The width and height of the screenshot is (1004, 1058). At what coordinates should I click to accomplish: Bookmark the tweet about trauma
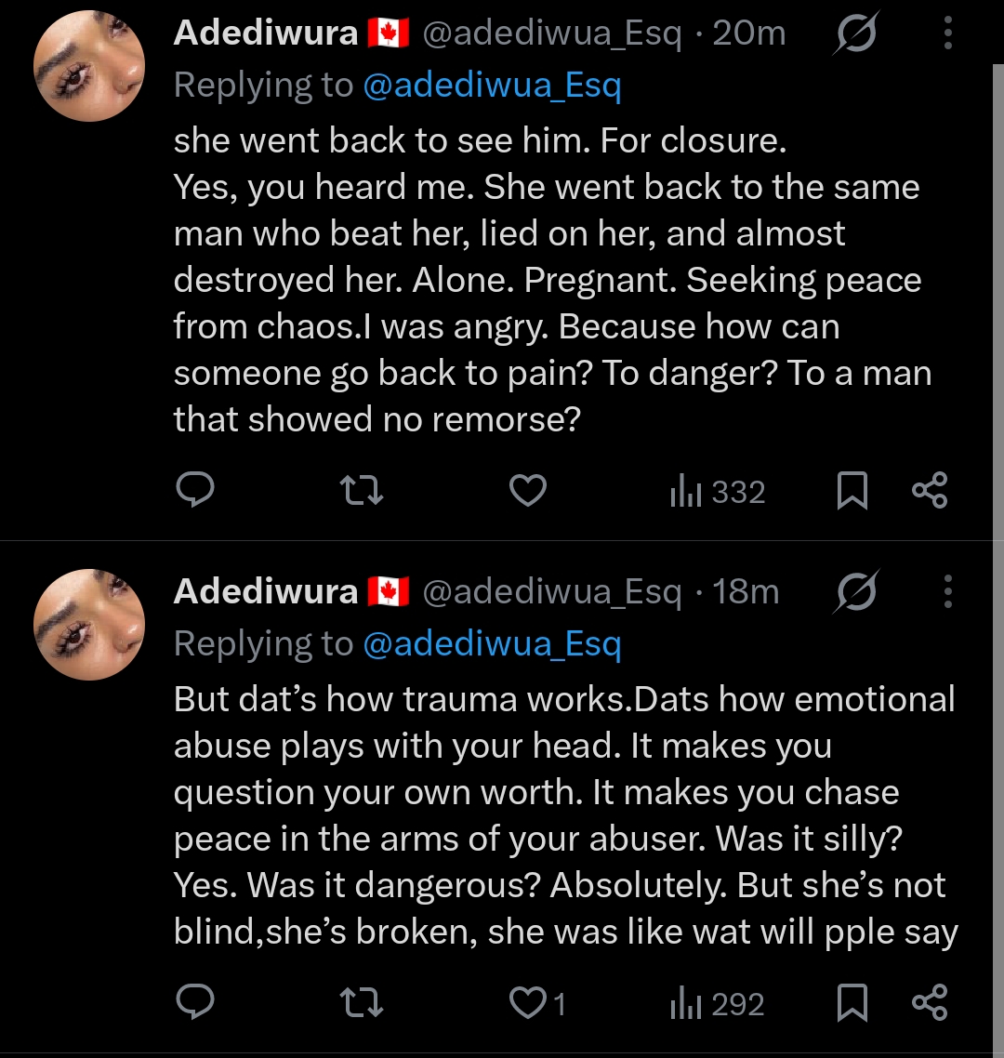pyautogui.click(x=852, y=1002)
